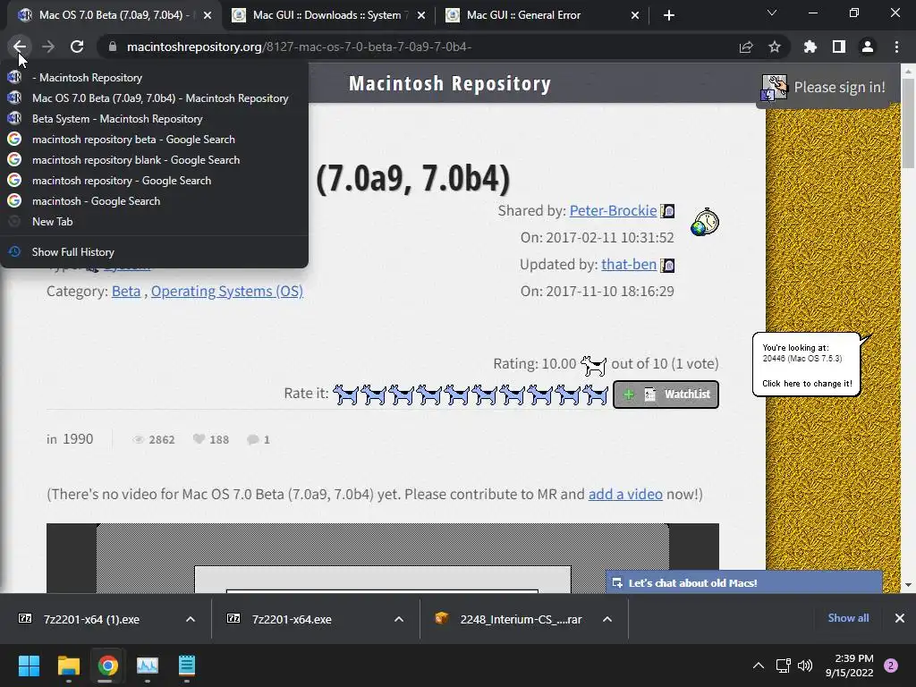916x687 pixels.
Task: Open 'macintosh repository - Google Search' history entry
Action: point(154,181)
